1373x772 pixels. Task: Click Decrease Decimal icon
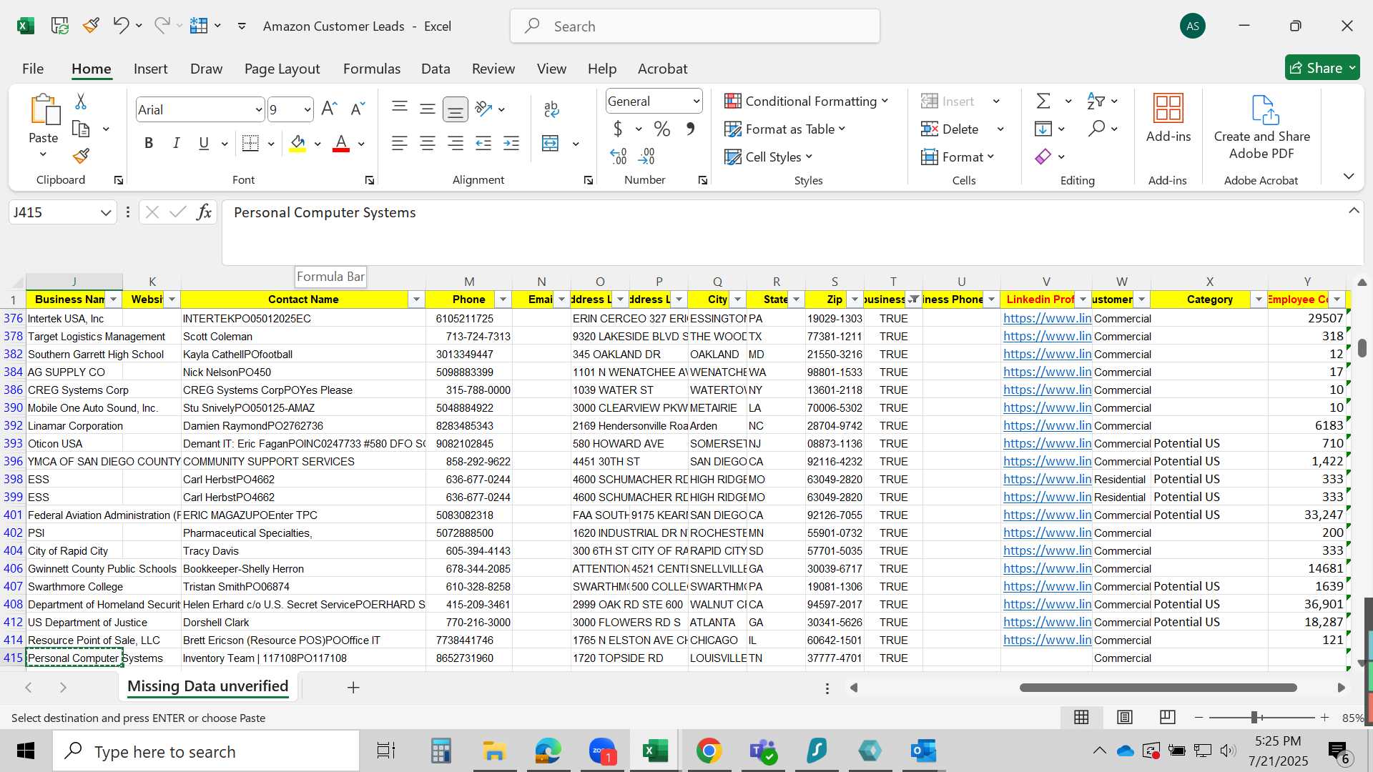646,156
